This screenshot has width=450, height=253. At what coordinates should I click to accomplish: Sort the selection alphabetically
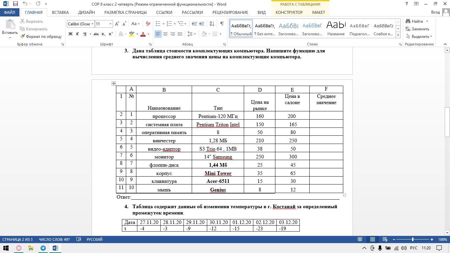coord(212,24)
